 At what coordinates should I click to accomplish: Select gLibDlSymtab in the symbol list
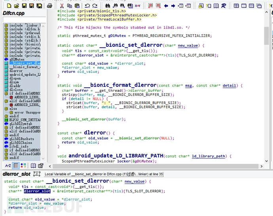(x=21, y=123)
